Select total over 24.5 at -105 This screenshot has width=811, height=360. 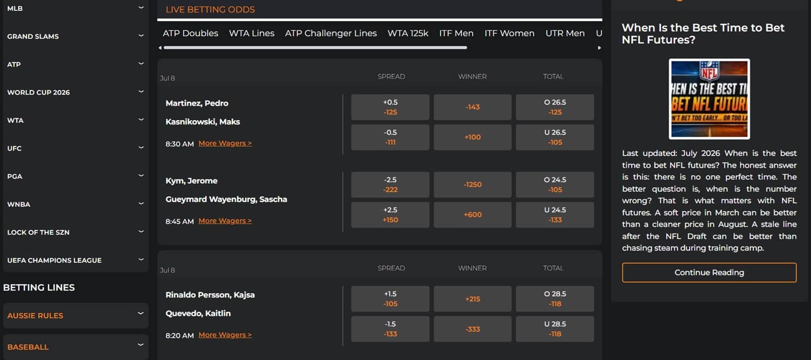pyautogui.click(x=555, y=185)
